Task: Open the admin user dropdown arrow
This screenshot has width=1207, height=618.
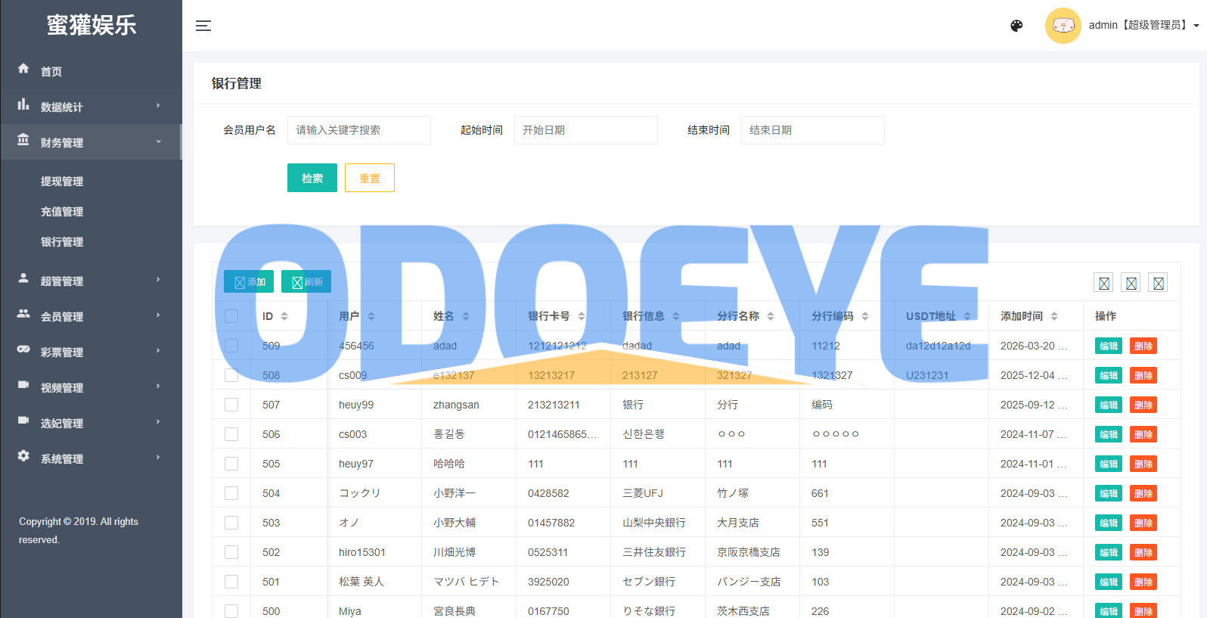Action: [x=1196, y=26]
